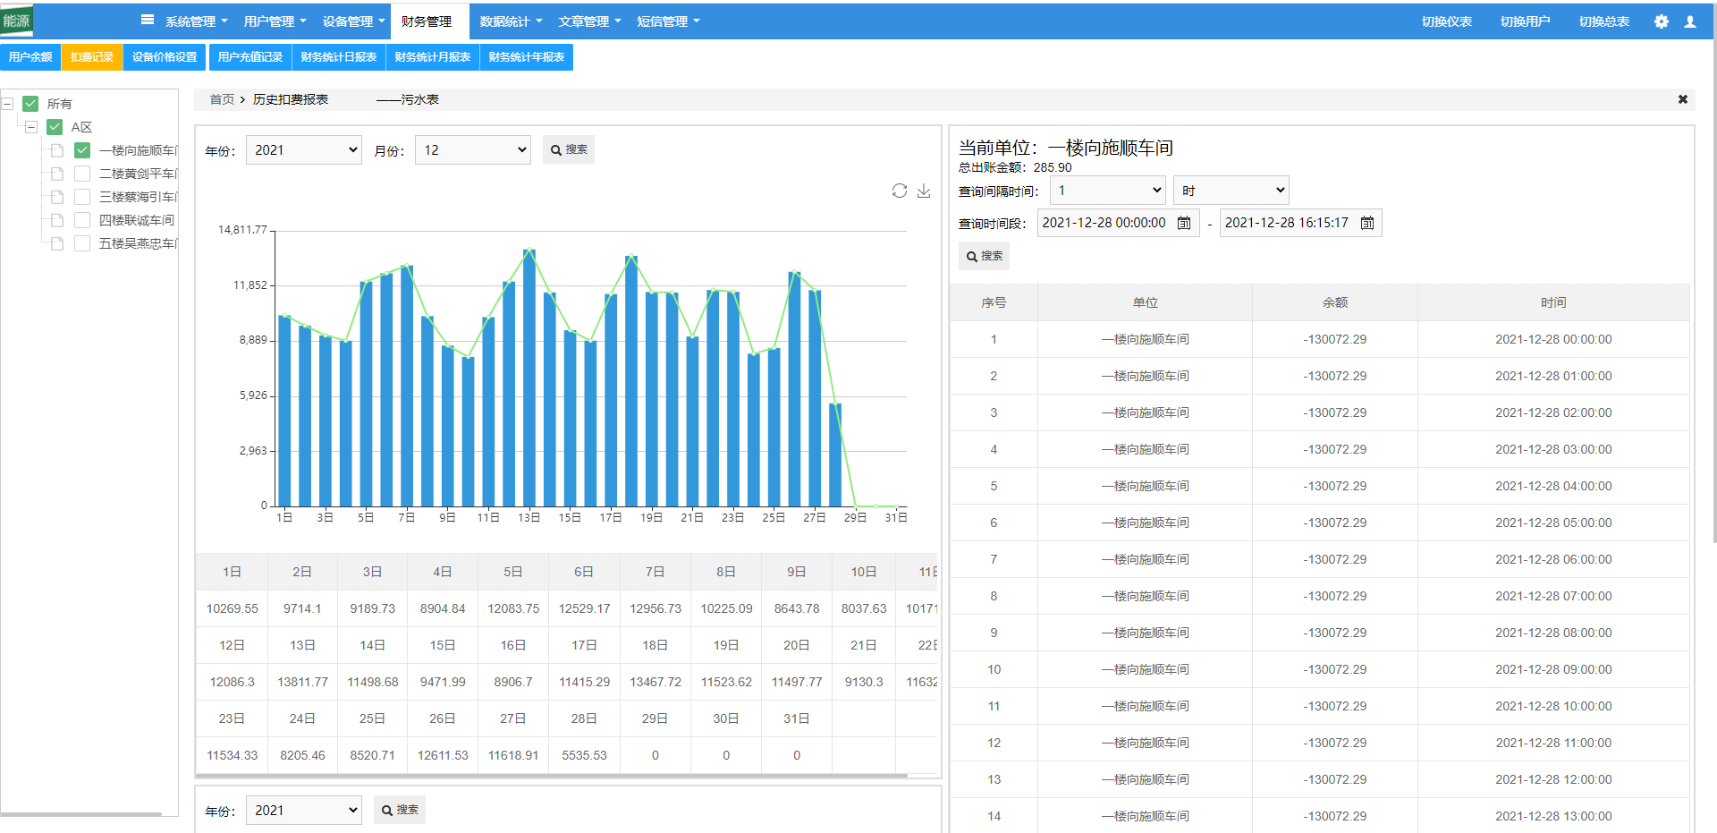Switch to 用户充值记录 tab
1717x833 pixels.
point(250,57)
